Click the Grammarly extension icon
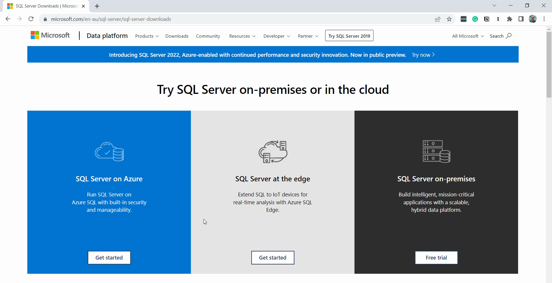552x283 pixels. 475,19
